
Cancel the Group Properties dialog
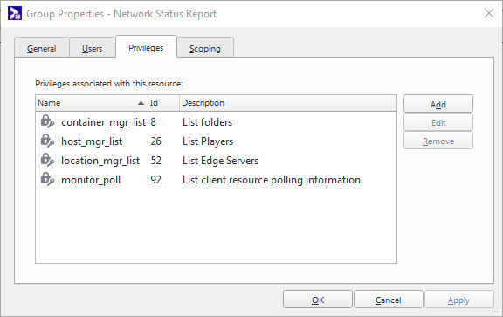pyautogui.click(x=388, y=300)
